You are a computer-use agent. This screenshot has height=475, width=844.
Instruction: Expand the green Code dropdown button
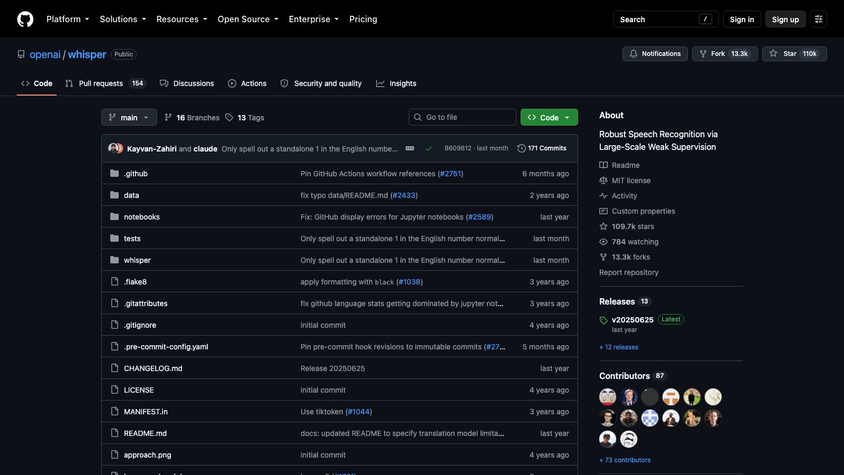click(549, 117)
